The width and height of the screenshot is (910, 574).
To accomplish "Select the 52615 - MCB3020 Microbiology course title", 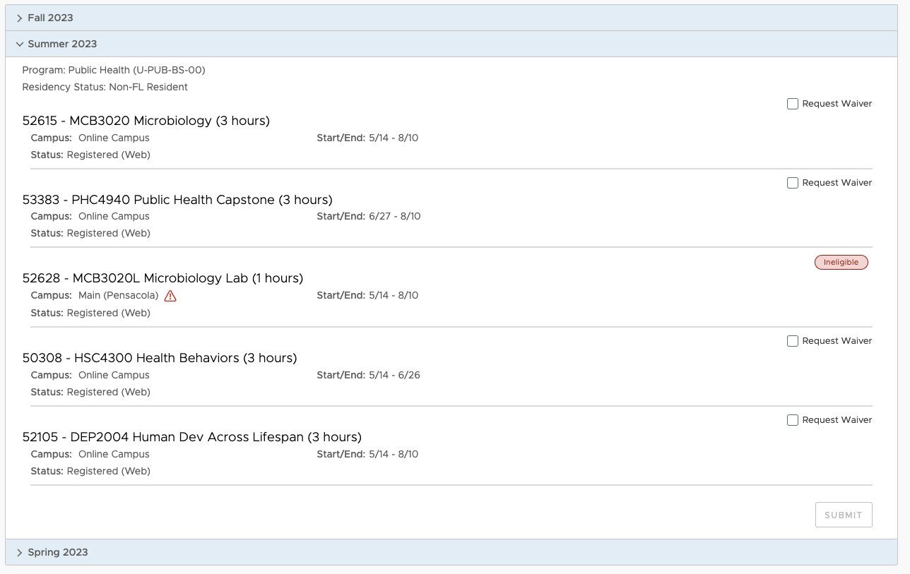I will [x=146, y=121].
